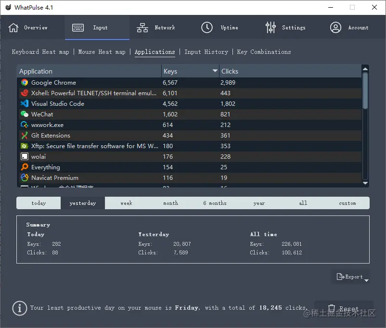This screenshot has width=386, height=328.
Task: Click the info circle icon at bottom
Action: coord(19,308)
